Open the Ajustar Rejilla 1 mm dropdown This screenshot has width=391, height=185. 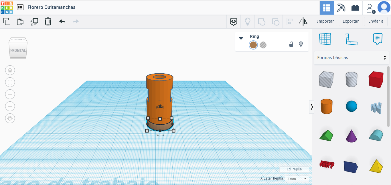click(x=297, y=179)
